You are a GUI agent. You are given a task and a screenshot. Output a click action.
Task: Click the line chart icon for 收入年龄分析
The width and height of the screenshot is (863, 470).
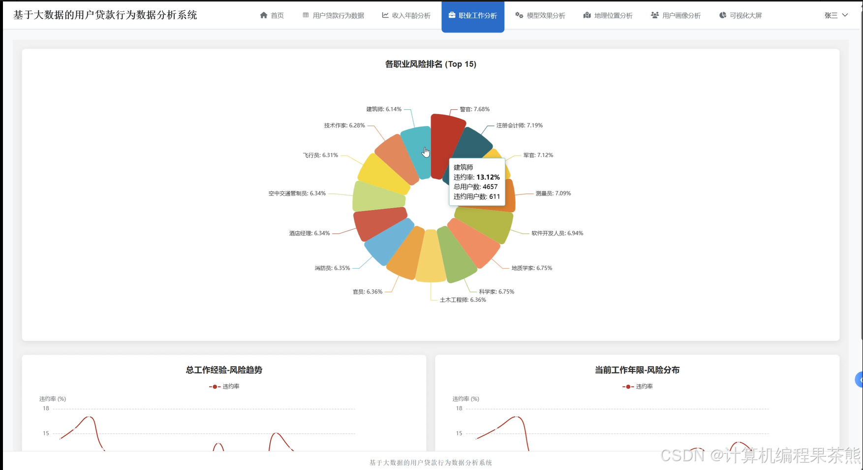(x=385, y=15)
